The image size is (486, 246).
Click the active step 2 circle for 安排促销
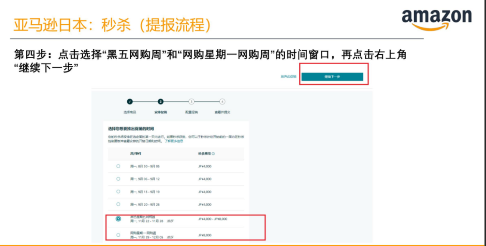click(x=160, y=101)
